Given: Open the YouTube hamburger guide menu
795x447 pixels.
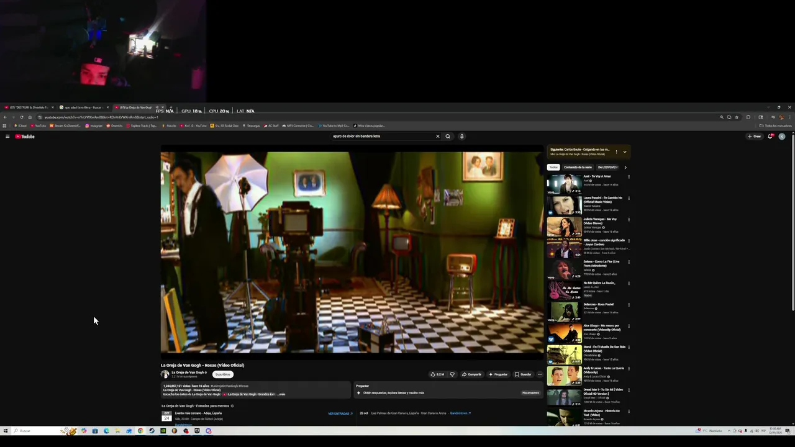Looking at the screenshot, I should click(7, 137).
